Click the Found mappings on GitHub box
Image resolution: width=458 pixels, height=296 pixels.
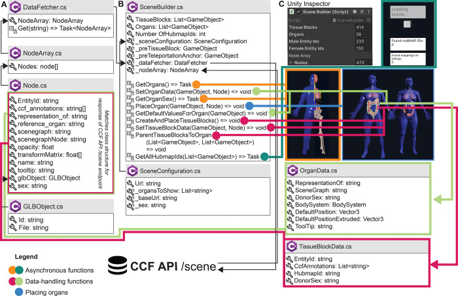pos(408,59)
